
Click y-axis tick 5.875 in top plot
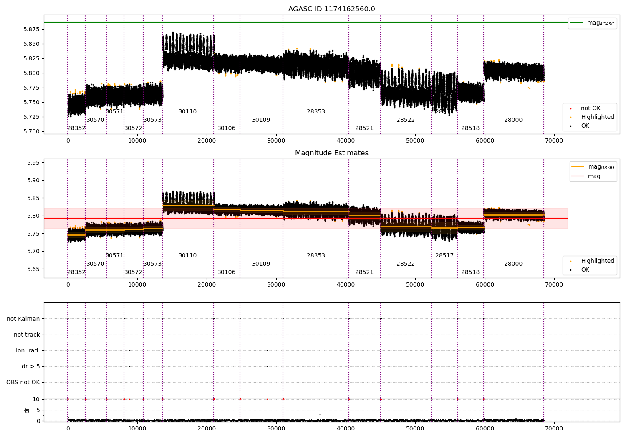click(32, 30)
